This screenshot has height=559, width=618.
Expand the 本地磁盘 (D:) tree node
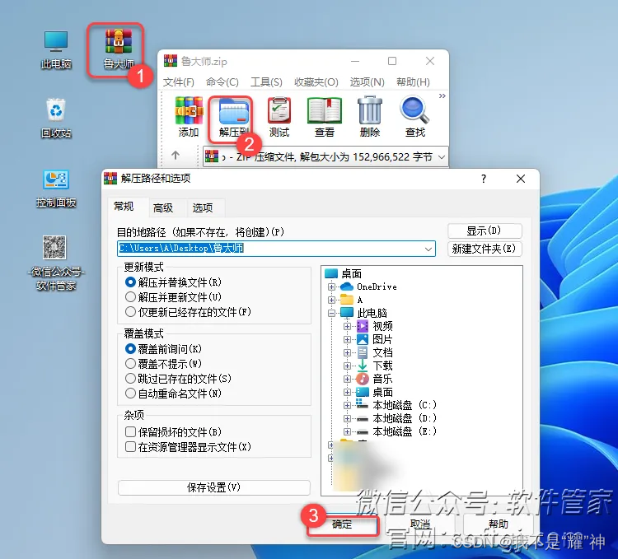pyautogui.click(x=347, y=418)
